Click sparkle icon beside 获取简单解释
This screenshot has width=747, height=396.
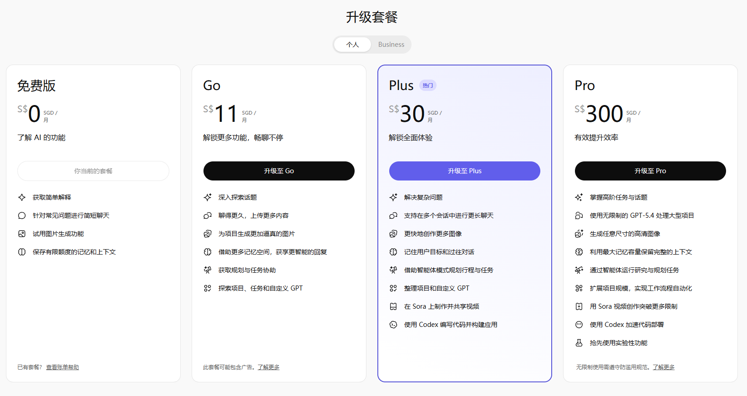[22, 197]
